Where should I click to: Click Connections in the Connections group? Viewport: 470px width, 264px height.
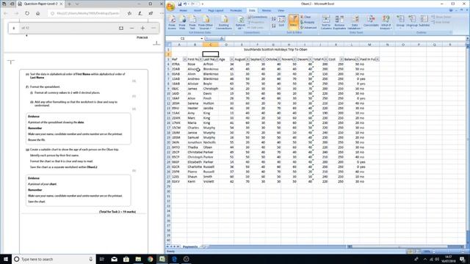pos(257,17)
